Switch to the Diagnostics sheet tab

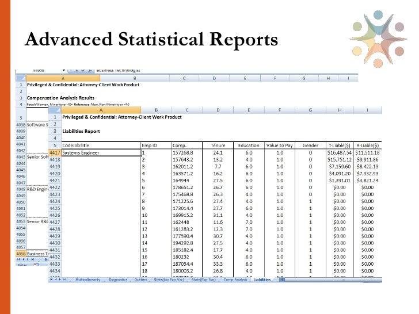click(x=118, y=279)
